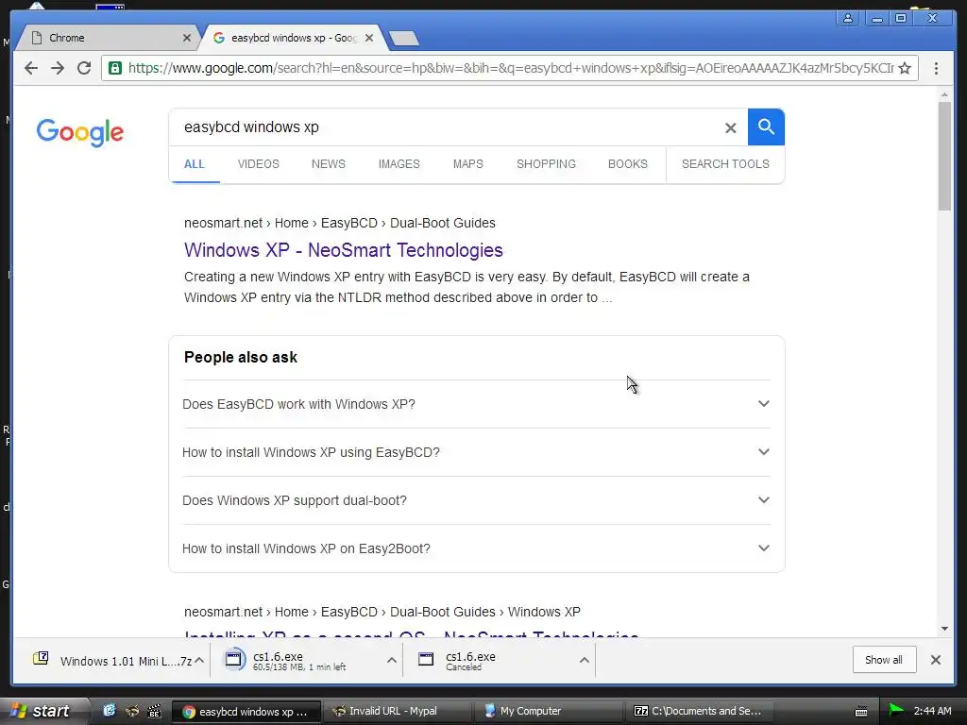Click the blue magnifier search button
The height and width of the screenshot is (725, 967).
coord(766,127)
